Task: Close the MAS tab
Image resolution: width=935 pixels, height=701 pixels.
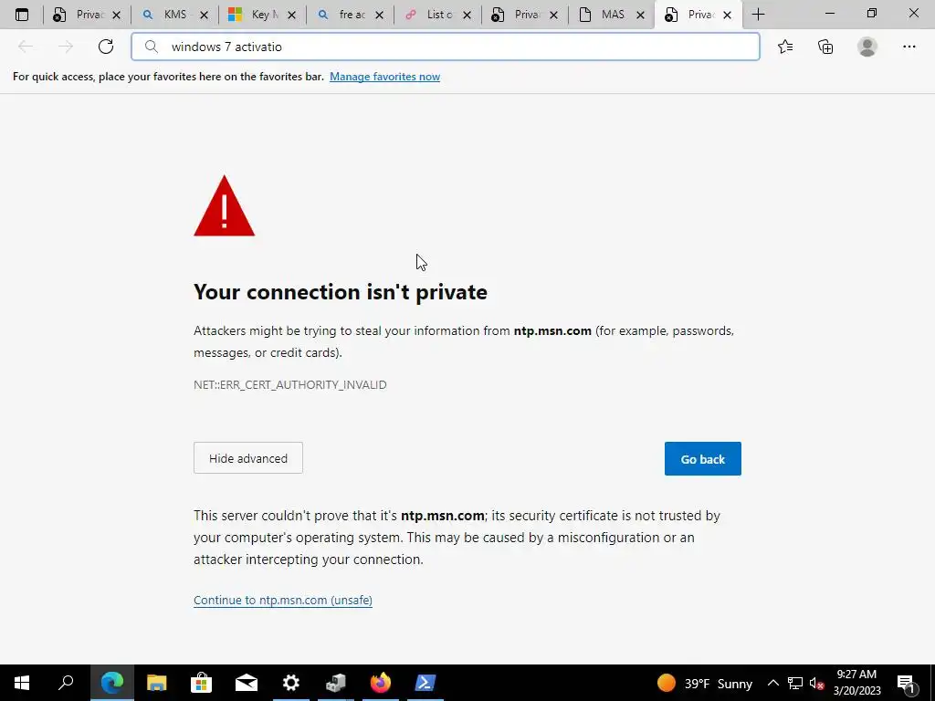Action: tap(640, 15)
